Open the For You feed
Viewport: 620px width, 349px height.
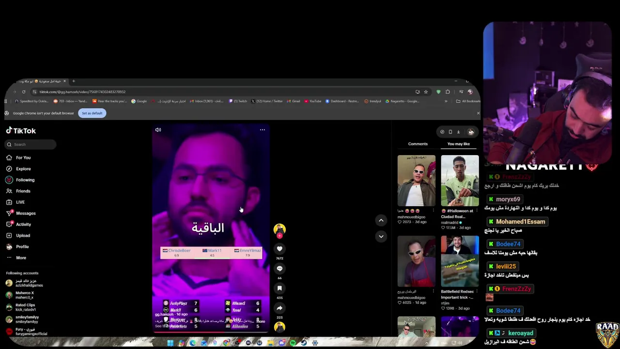click(x=18, y=158)
